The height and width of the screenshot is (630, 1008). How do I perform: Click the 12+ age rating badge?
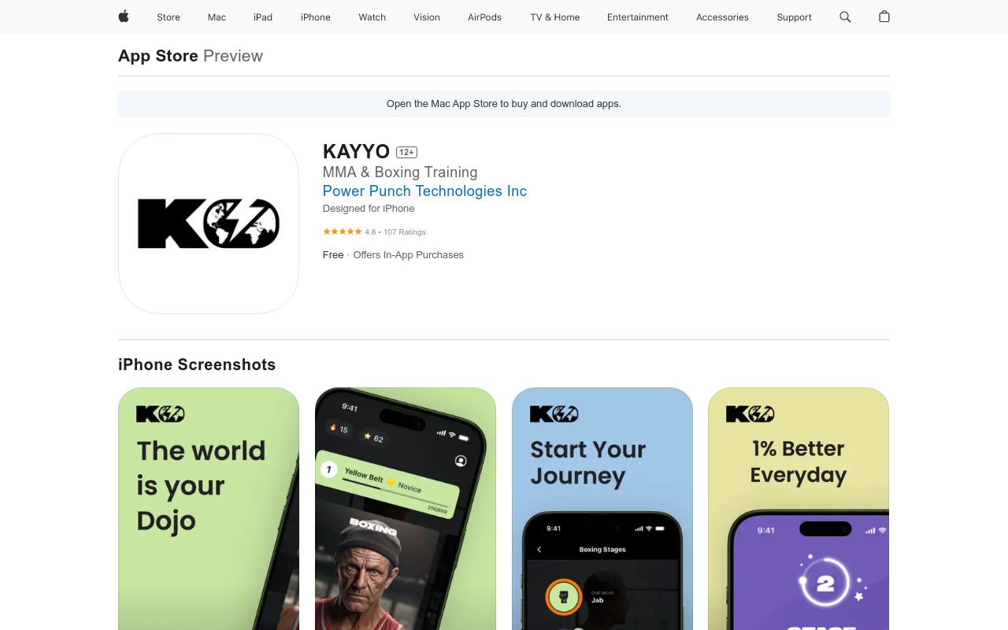tap(406, 152)
